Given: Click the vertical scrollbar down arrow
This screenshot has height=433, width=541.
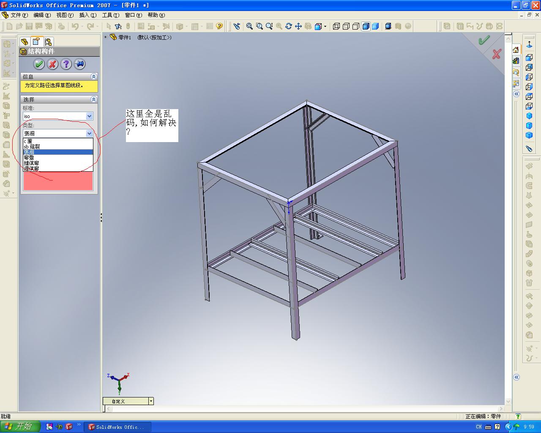Looking at the screenshot, I should pos(508,402).
